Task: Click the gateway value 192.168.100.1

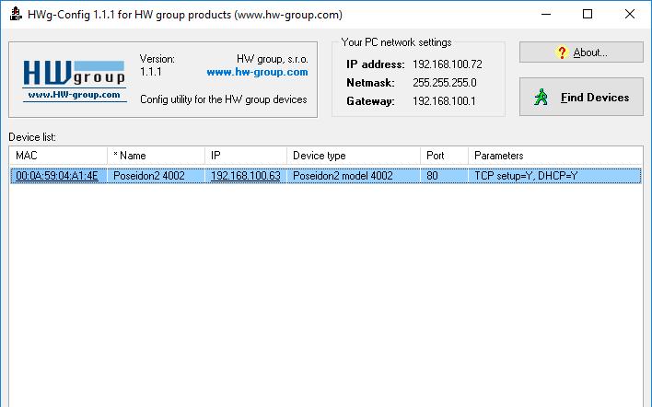Action: point(444,101)
